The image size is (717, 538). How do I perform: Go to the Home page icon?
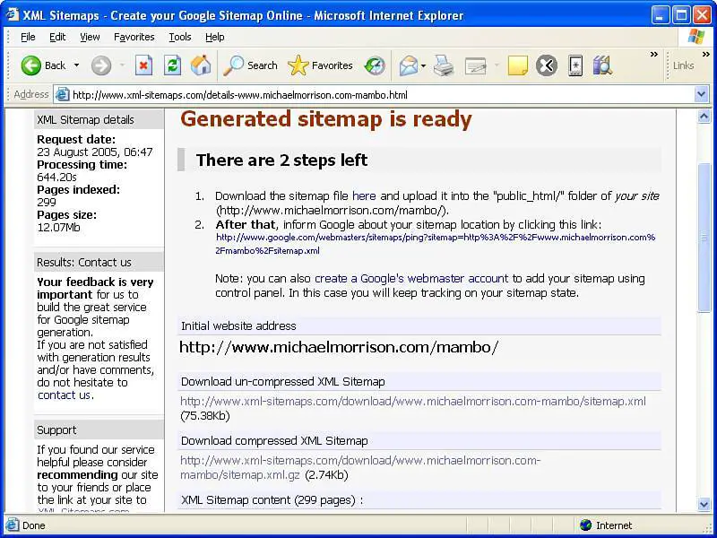click(201, 65)
